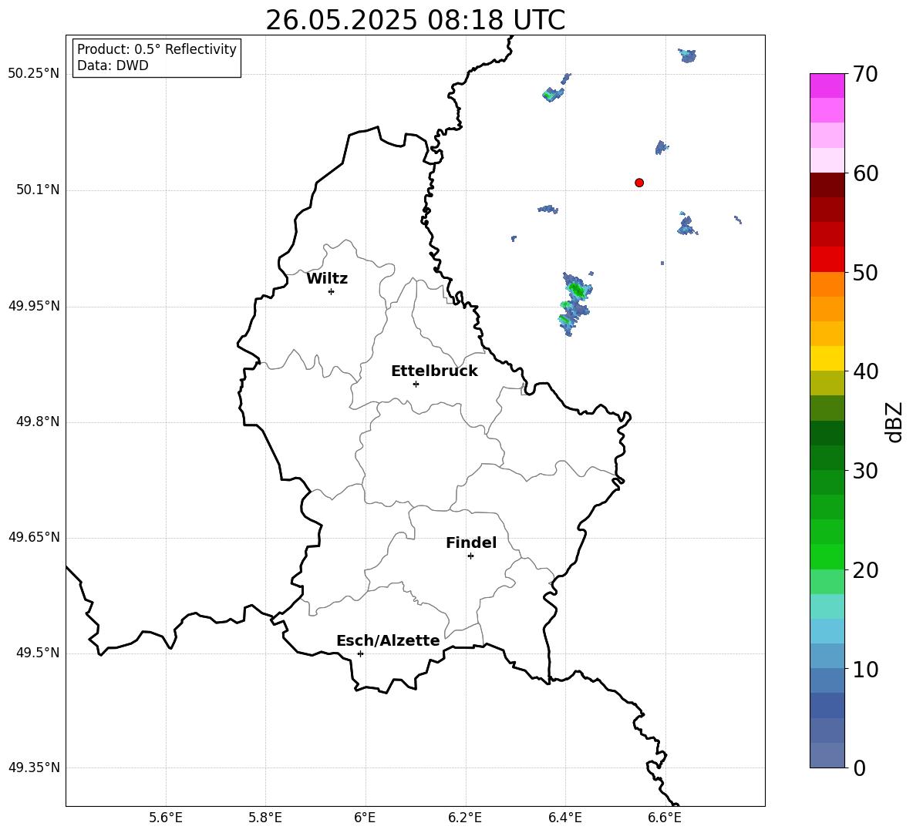Screen dimensions: 913x833
Task: Click the colorbar tick label 30
Action: tap(865, 471)
